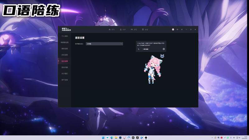This screenshot has width=249, height=140.
Task: Click the 语言设置 page heading
Action: click(x=80, y=38)
